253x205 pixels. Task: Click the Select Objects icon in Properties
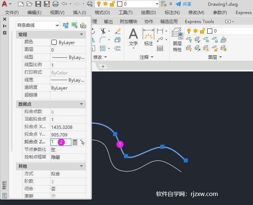(74, 25)
